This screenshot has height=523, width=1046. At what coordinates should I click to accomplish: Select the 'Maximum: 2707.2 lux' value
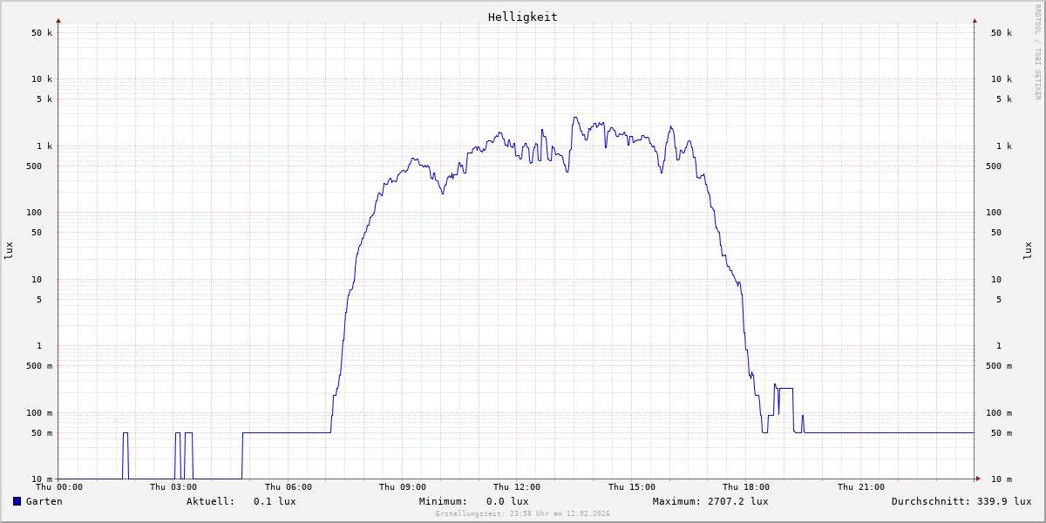coord(710,501)
